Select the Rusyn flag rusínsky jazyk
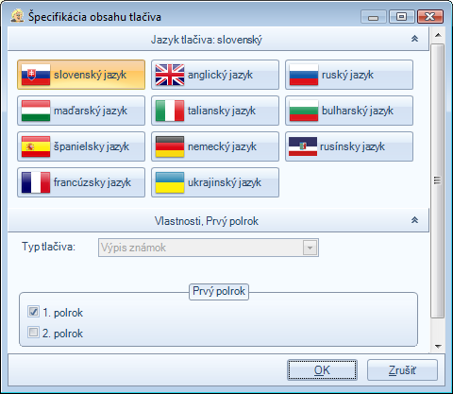 tap(349, 146)
